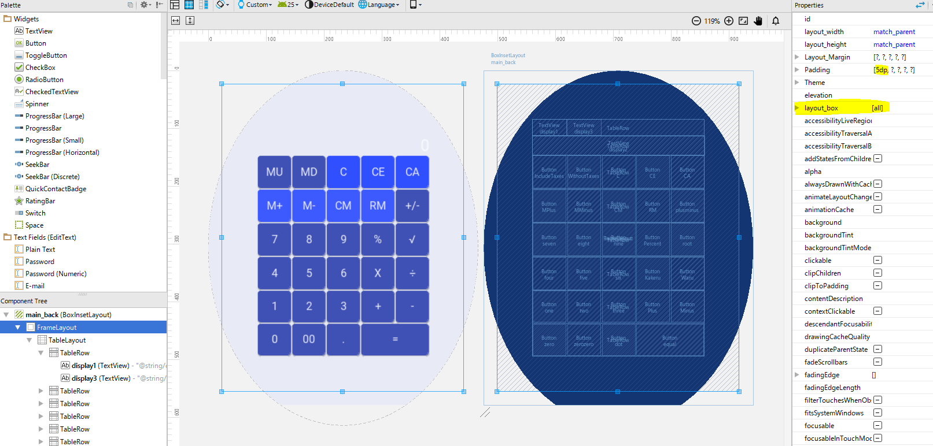Select the DeviceDefault theme button
Screen dimensions: 933x446
click(329, 5)
